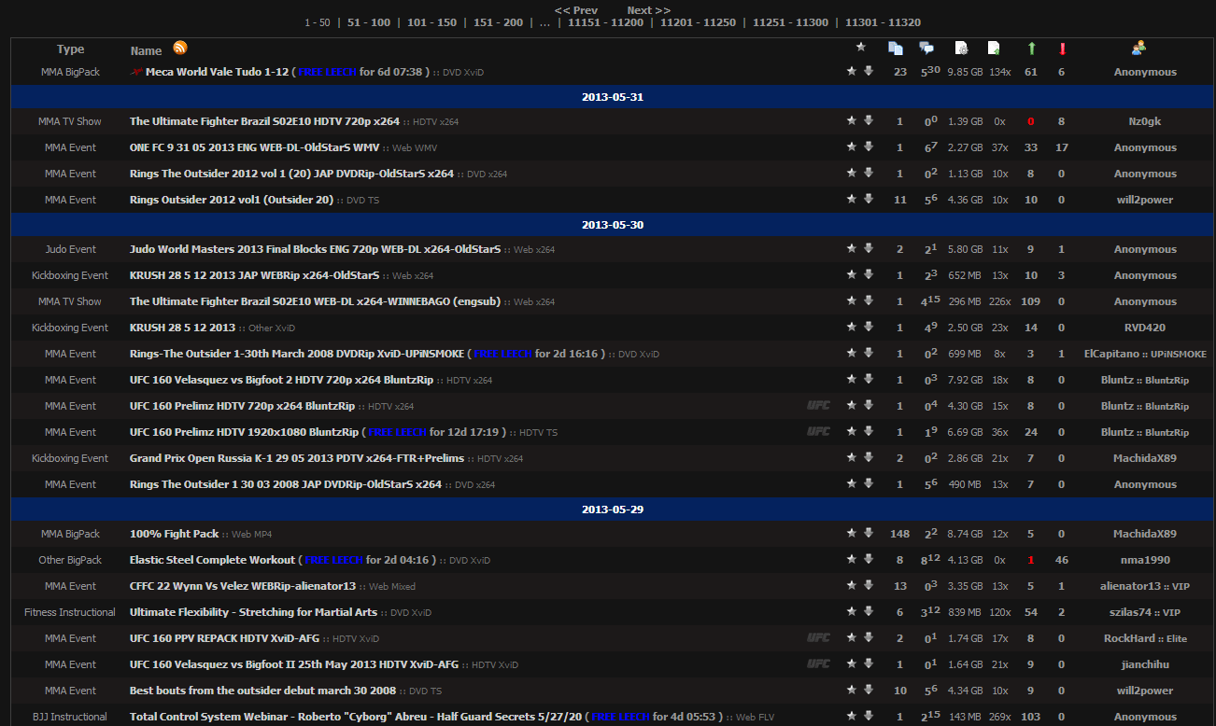Download arrow for Rings Outsider 2012 vol1 (Outsider 20)
The width and height of the screenshot is (1216, 726).
869,199
